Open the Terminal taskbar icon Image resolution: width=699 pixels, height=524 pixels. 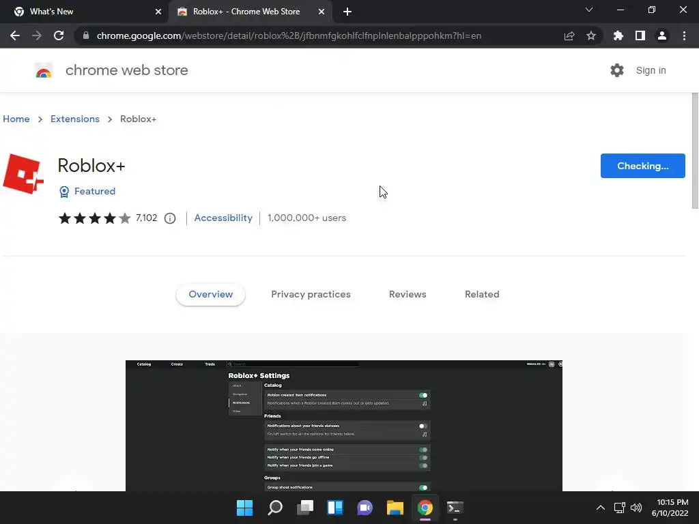[x=455, y=508]
